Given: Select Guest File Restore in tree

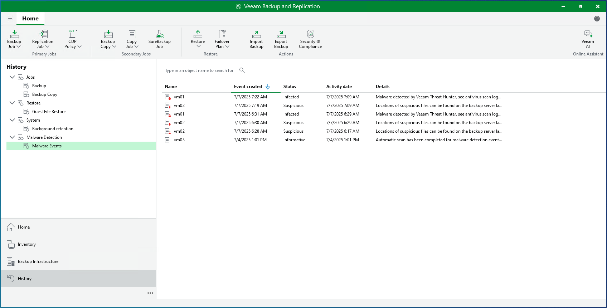Looking at the screenshot, I should 49,112.
